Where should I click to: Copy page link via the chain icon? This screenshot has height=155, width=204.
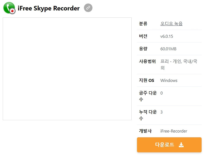[x=88, y=8]
